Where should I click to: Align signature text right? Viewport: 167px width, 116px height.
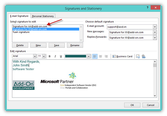click(x=106, y=56)
